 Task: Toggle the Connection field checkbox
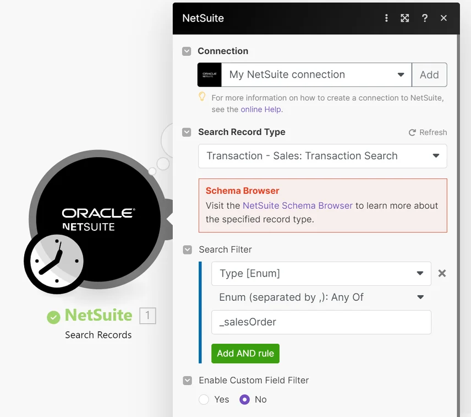tap(187, 51)
